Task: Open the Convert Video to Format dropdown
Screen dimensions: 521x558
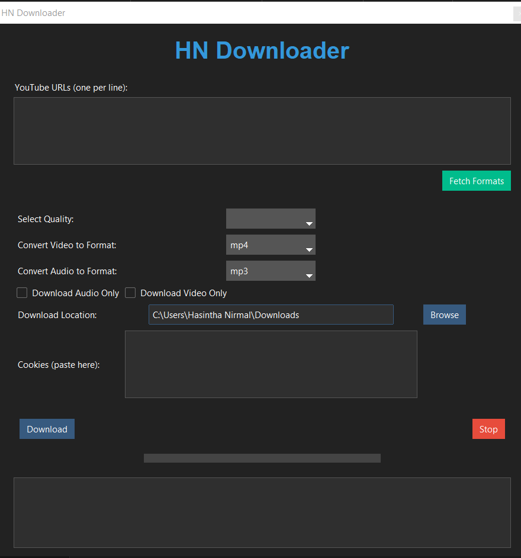Action: pyautogui.click(x=271, y=245)
